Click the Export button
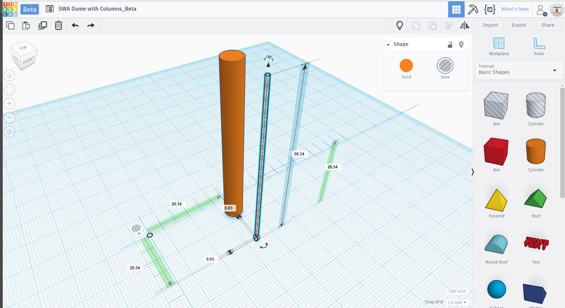 coord(519,25)
